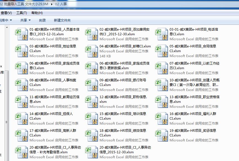This screenshot has height=161, width=239.
Task: Click the 148 KB file size text
Action: pyautogui.click(x=105, y=56)
